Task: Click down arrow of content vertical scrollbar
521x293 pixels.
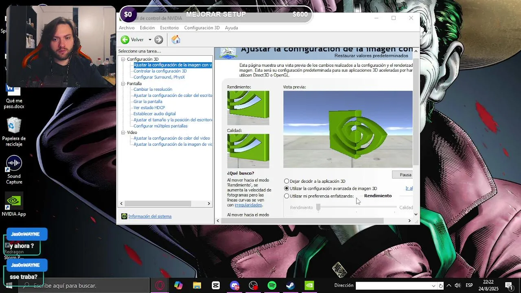Action: coord(416,214)
